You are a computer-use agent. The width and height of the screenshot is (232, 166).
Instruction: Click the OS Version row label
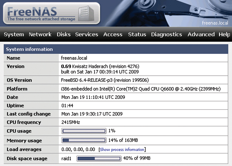(19, 80)
